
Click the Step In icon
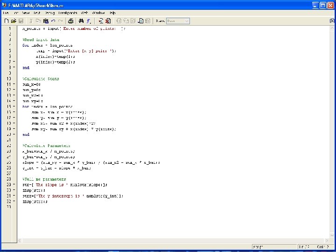coord(126,21)
